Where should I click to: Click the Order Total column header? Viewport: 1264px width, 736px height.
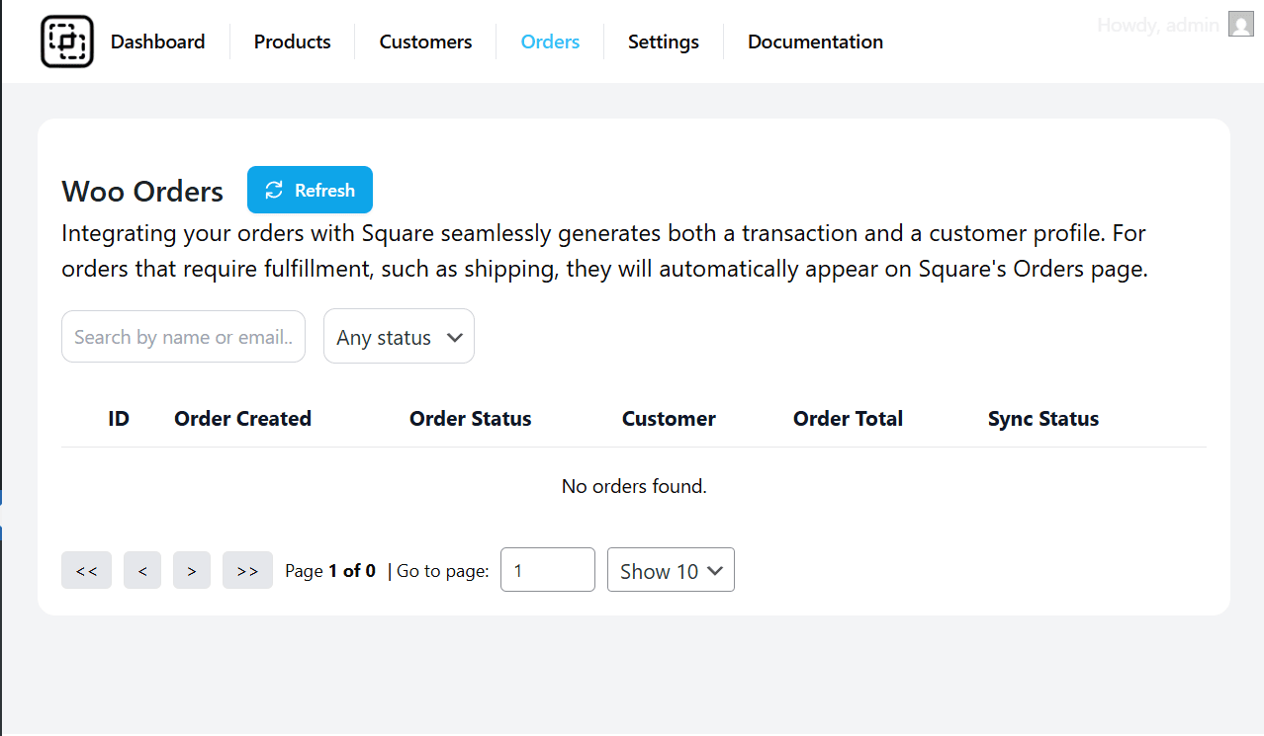point(848,419)
